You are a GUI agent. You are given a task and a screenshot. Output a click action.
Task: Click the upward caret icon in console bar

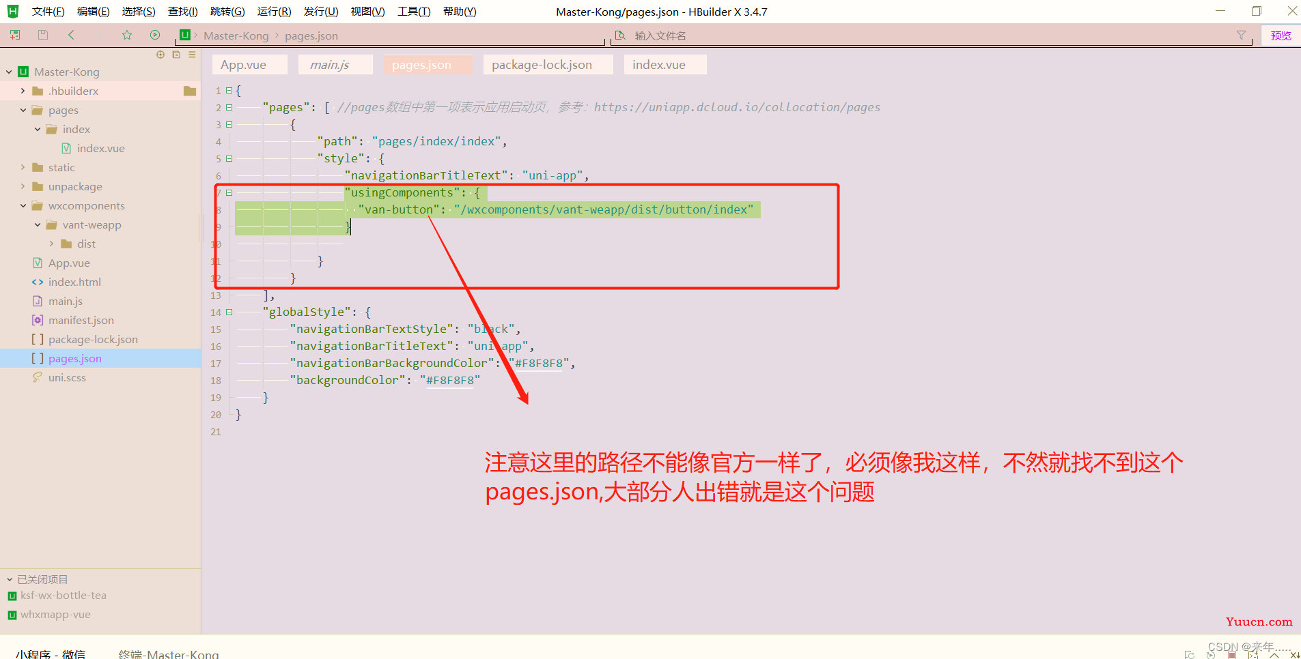(x=1274, y=655)
